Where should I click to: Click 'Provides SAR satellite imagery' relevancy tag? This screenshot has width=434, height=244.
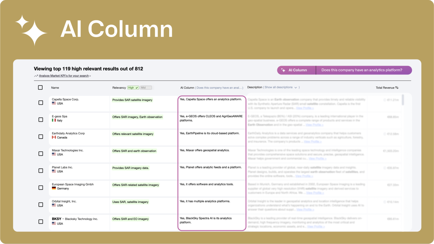132,100
